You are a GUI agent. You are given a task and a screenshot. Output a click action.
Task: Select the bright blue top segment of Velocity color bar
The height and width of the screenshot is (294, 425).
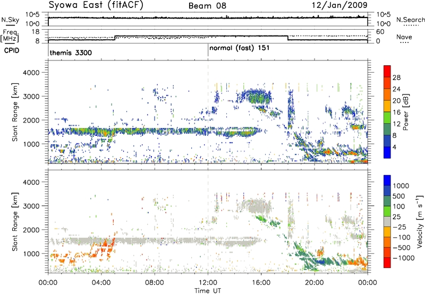click(x=387, y=180)
